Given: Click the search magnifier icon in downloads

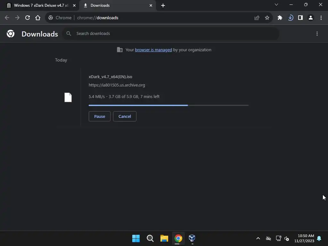Looking at the screenshot, I should [69, 33].
